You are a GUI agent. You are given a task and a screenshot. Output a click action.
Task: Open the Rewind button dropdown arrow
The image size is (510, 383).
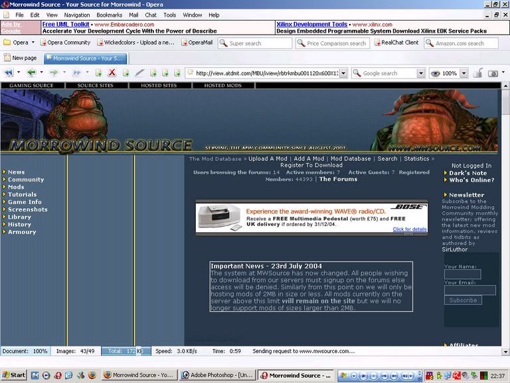click(19, 72)
